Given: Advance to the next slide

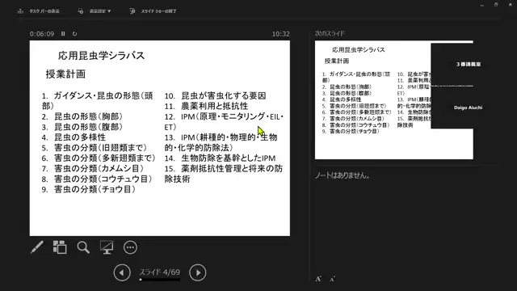Looking at the screenshot, I should 197,273.
